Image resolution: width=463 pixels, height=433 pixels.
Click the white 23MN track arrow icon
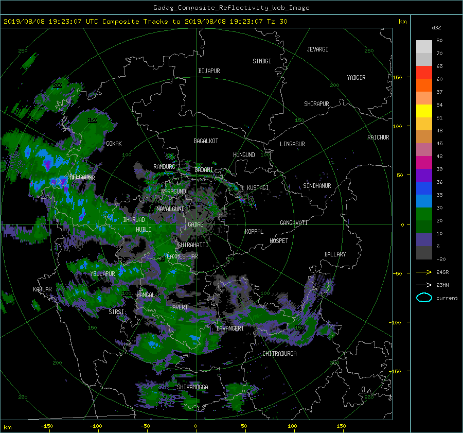pos(424,285)
